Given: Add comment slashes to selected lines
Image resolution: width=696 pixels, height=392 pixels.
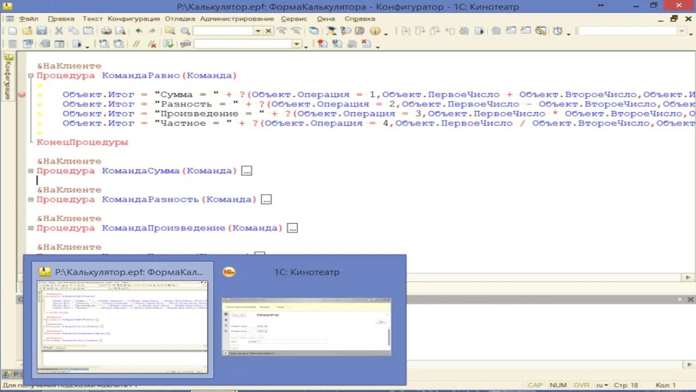Looking at the screenshot, I should coord(135,44).
